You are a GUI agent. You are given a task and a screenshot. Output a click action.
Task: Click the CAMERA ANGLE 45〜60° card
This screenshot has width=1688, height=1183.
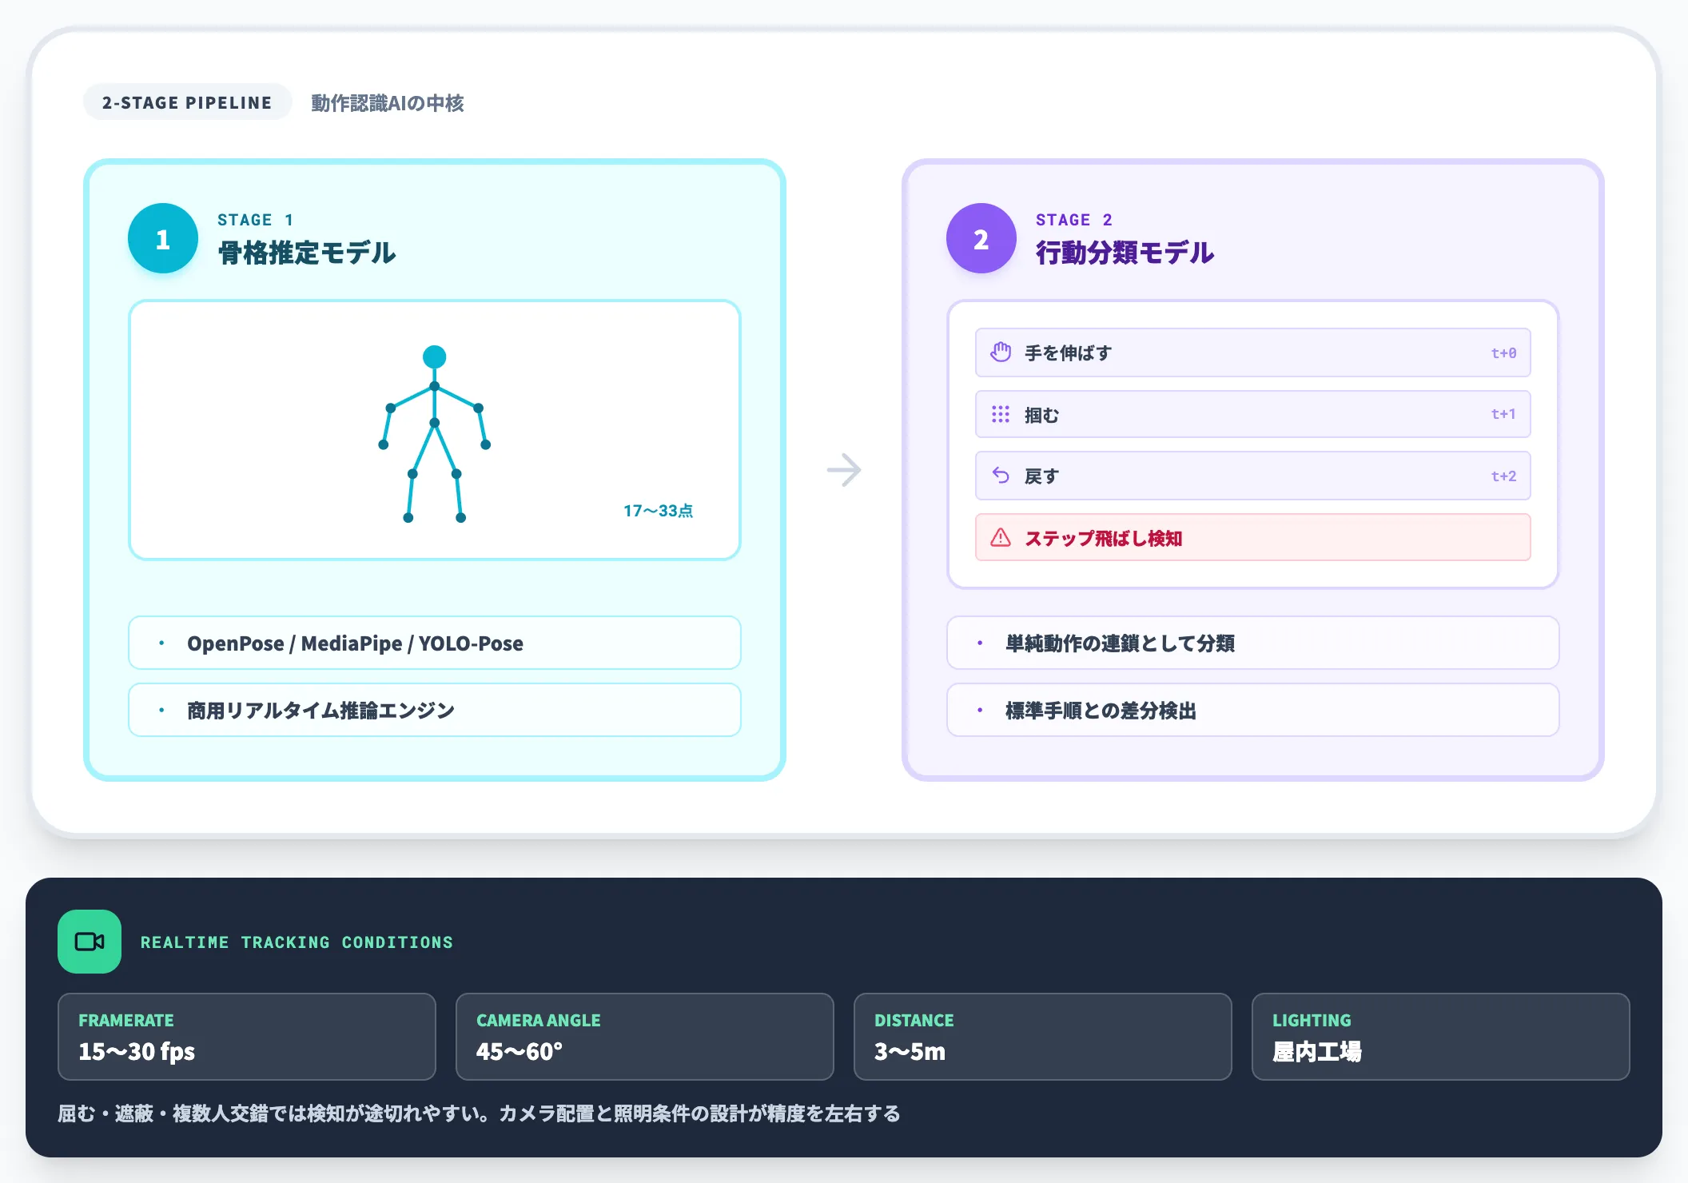coord(645,1037)
